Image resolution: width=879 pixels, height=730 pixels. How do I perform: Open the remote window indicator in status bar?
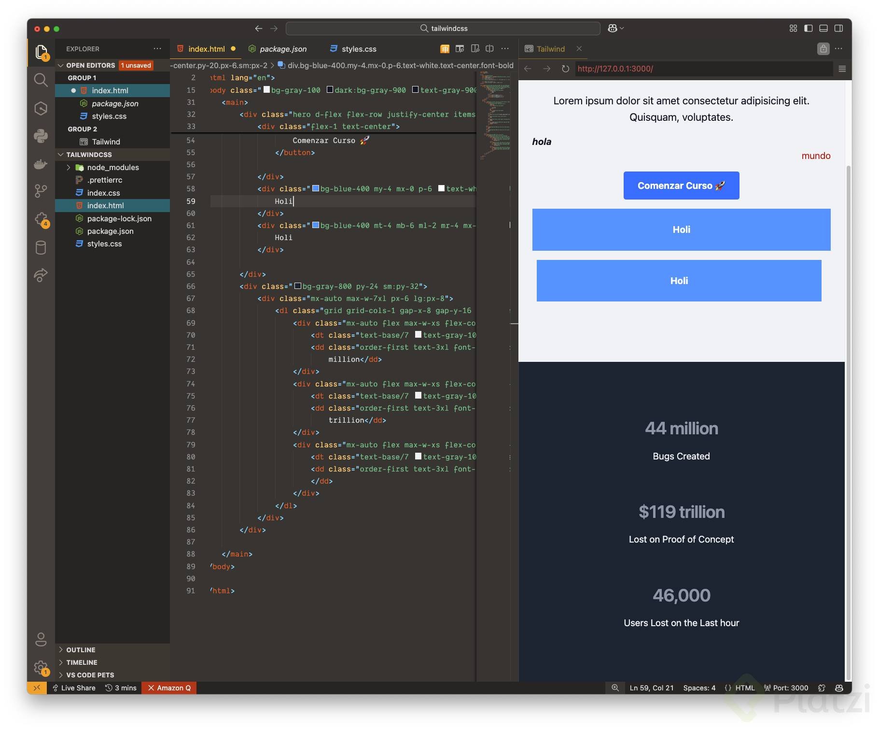coord(37,688)
